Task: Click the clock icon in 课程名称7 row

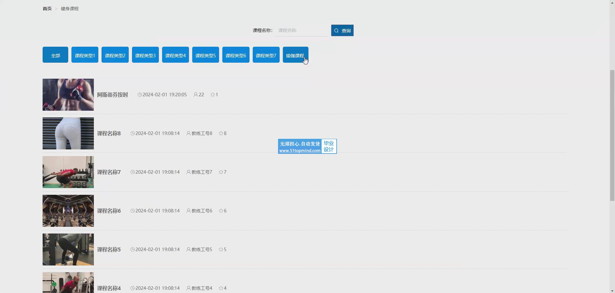Action: 133,172
